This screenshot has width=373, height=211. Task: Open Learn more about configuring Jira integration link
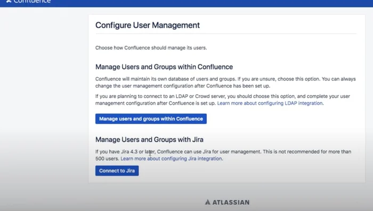pyautogui.click(x=171, y=159)
